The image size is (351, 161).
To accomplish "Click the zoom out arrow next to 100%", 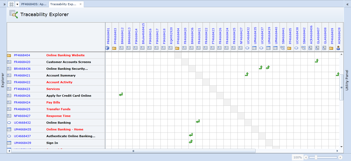I will (x=306, y=157).
